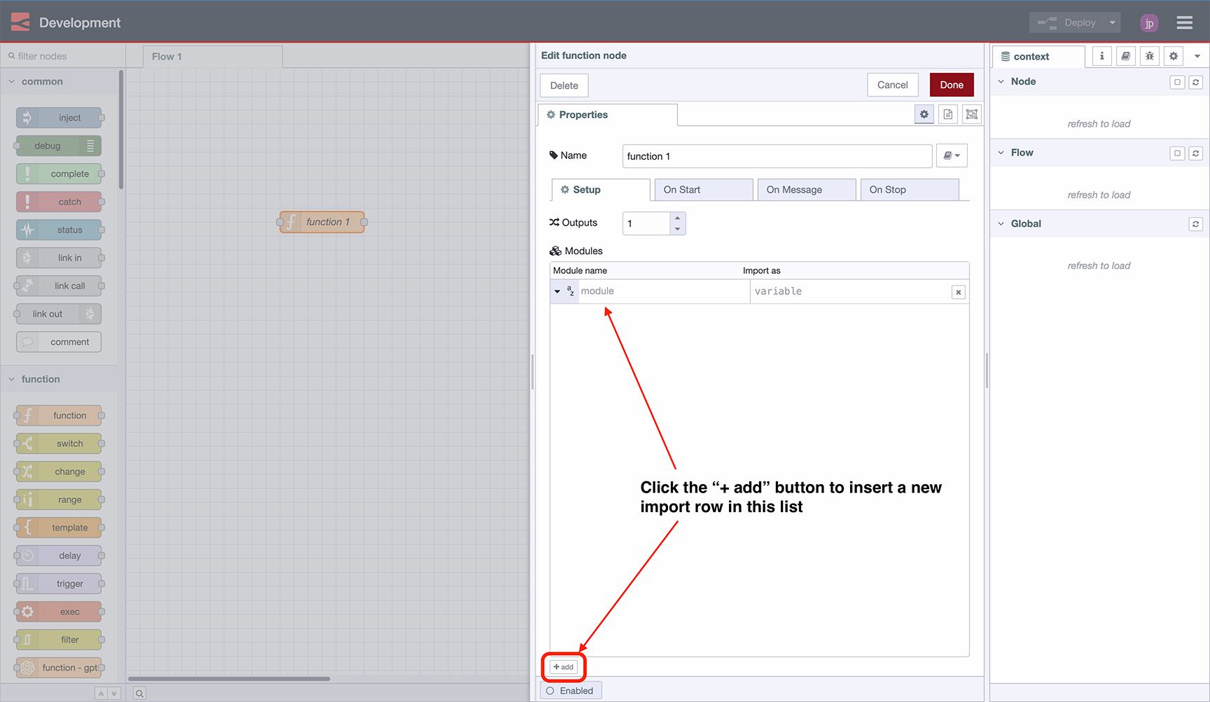Toggle the Enabled state of the function node
1210x702 pixels.
point(571,690)
